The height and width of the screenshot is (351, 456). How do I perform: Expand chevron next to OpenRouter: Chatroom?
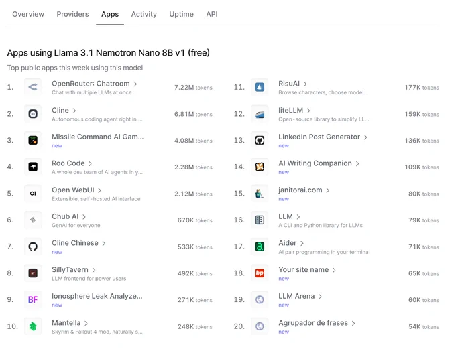(135, 84)
